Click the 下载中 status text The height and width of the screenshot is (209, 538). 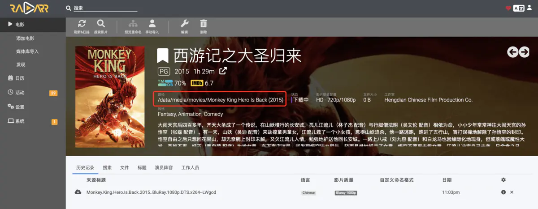[300, 100]
